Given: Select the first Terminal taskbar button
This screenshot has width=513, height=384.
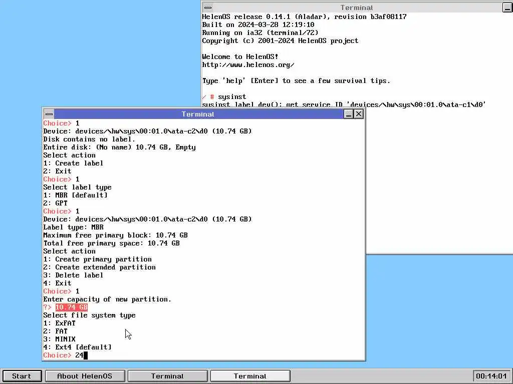Looking at the screenshot, I should point(167,376).
